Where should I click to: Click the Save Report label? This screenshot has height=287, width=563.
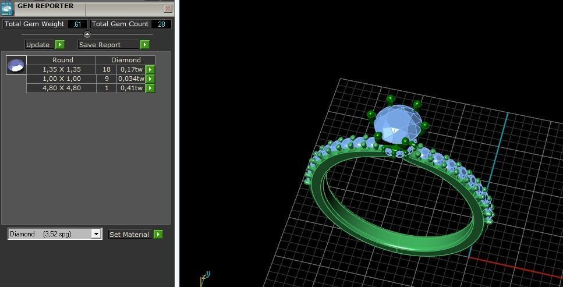108,45
